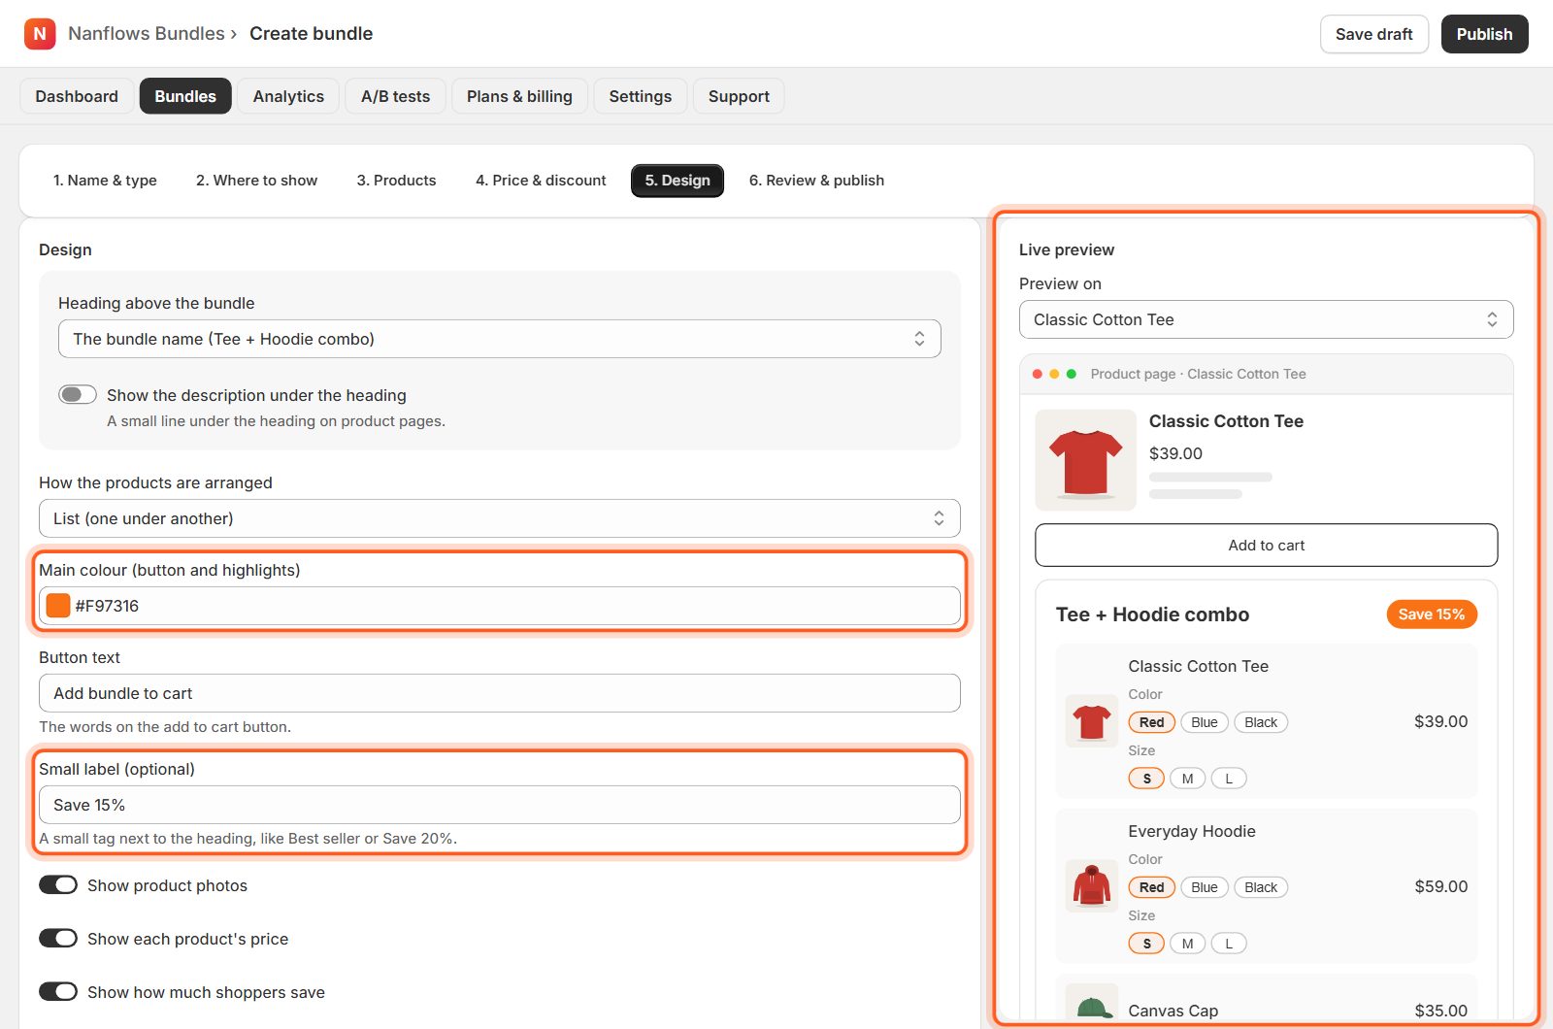Click the Save draft button
1553x1029 pixels.
point(1373,34)
